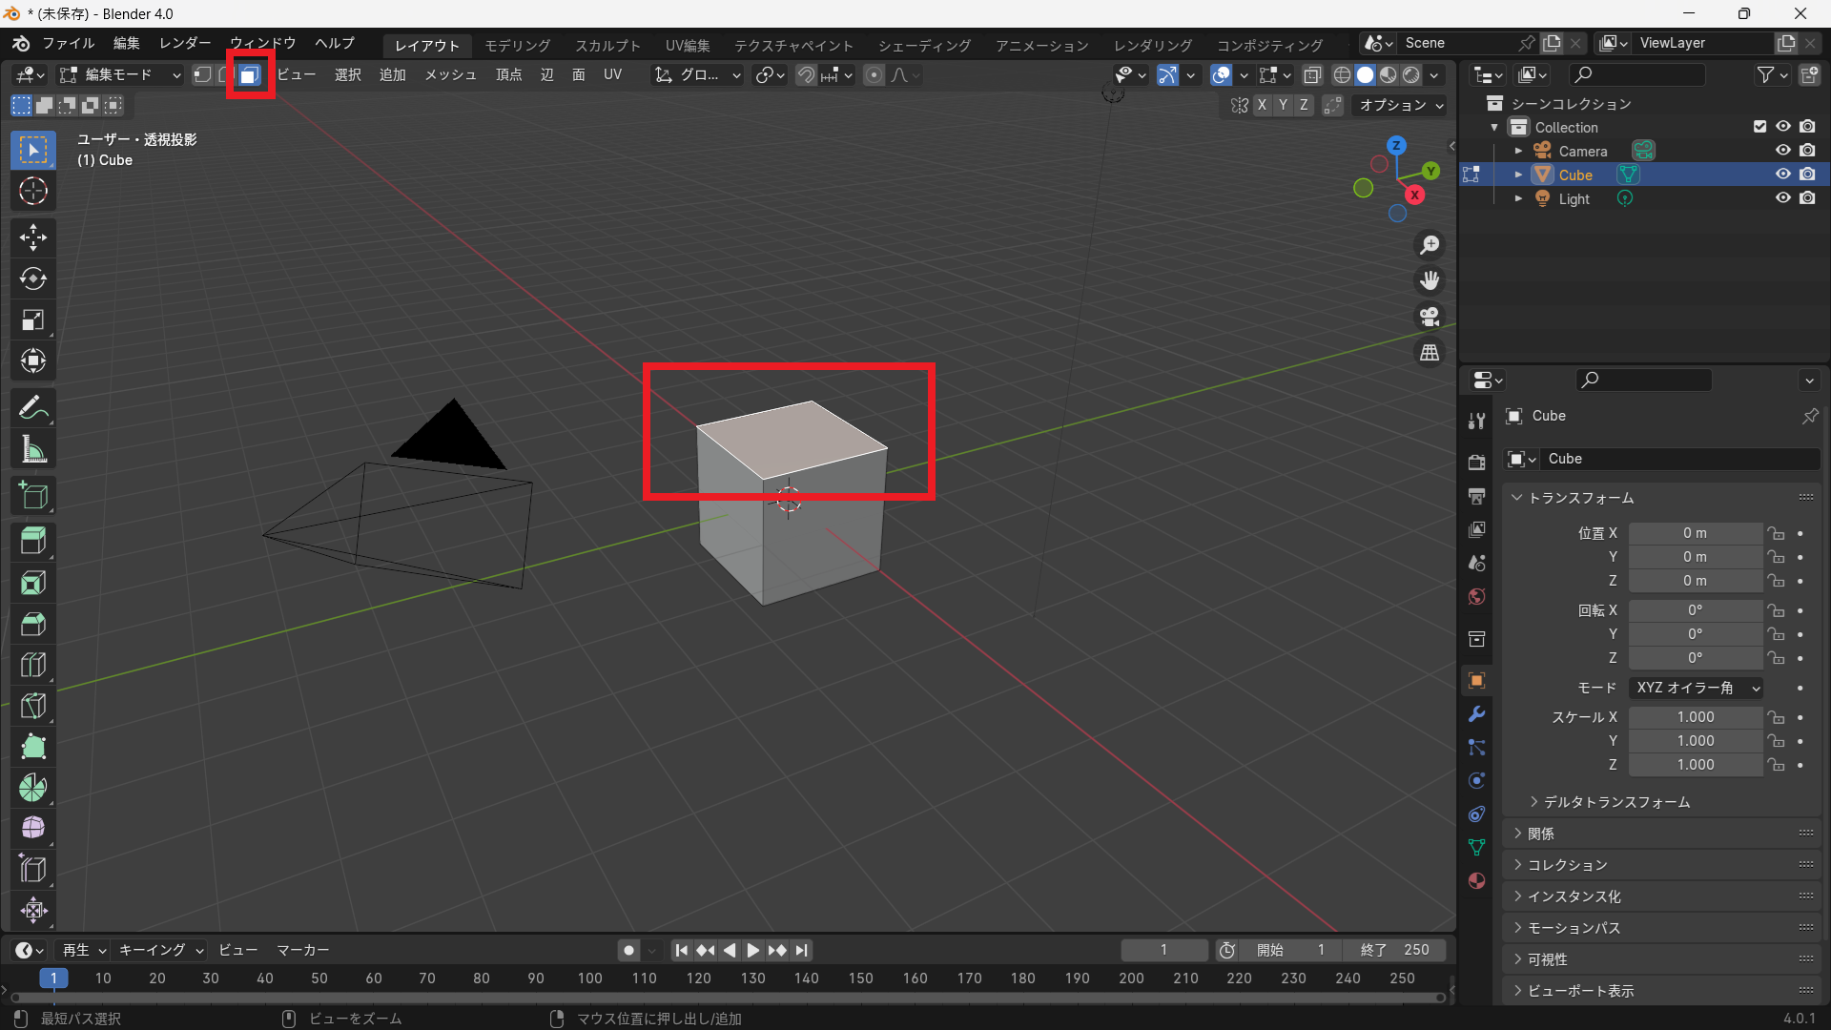Jump to end frame
This screenshot has width=1831, height=1030.
(x=802, y=950)
